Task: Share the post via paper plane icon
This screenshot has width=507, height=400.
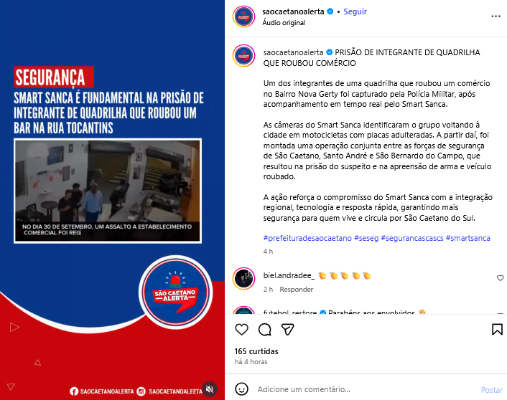Action: 287,329
